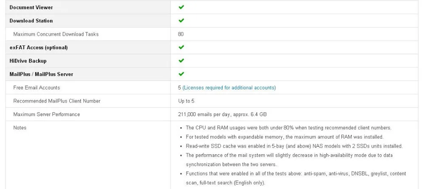
Task: Click the green checkmark for Document Viewer
Action: [181, 7]
